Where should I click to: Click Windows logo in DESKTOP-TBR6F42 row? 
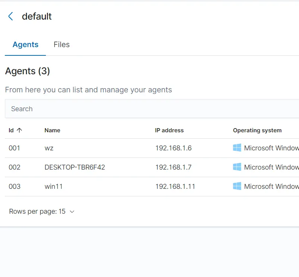[x=237, y=167]
